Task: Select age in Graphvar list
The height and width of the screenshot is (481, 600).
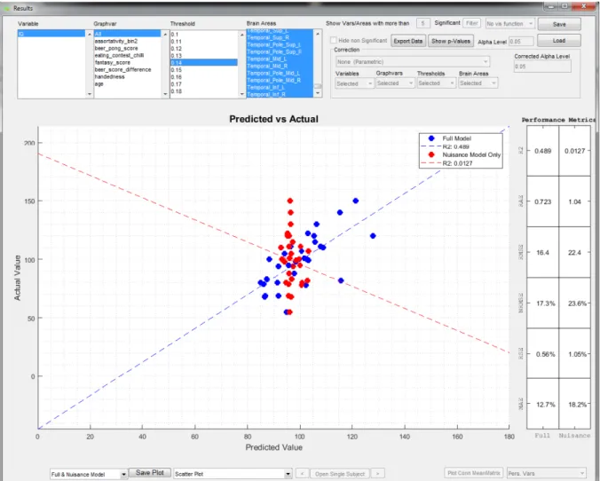Action: point(128,83)
